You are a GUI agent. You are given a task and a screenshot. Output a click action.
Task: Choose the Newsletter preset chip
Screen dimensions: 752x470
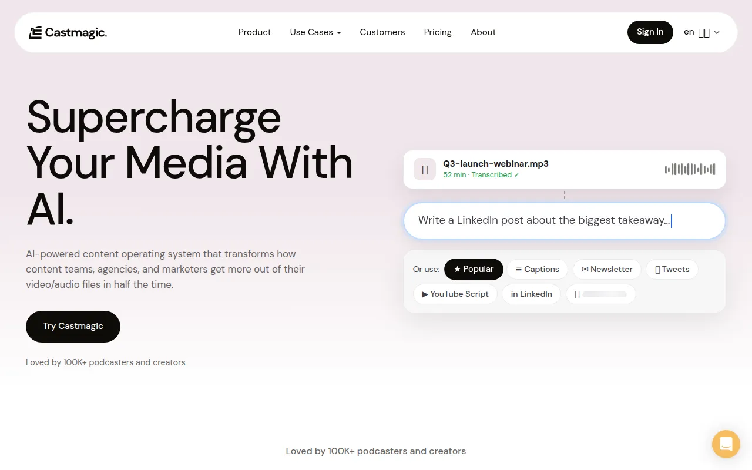607,269
